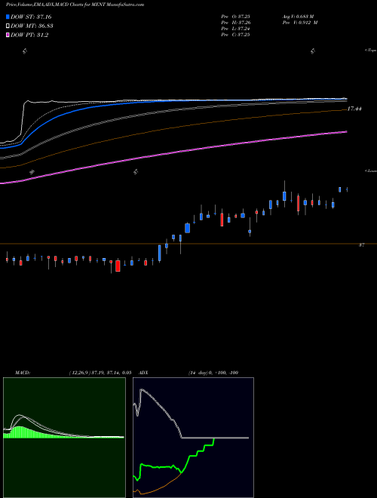Image resolution: width=377 pixels, height=498 pixels.
Task: Click the 'Pre O: 37.25' value
Action: pos(235,17)
